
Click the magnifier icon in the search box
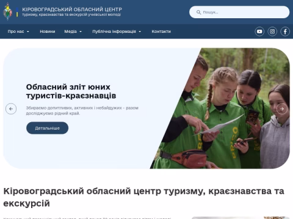pyautogui.click(x=198, y=12)
